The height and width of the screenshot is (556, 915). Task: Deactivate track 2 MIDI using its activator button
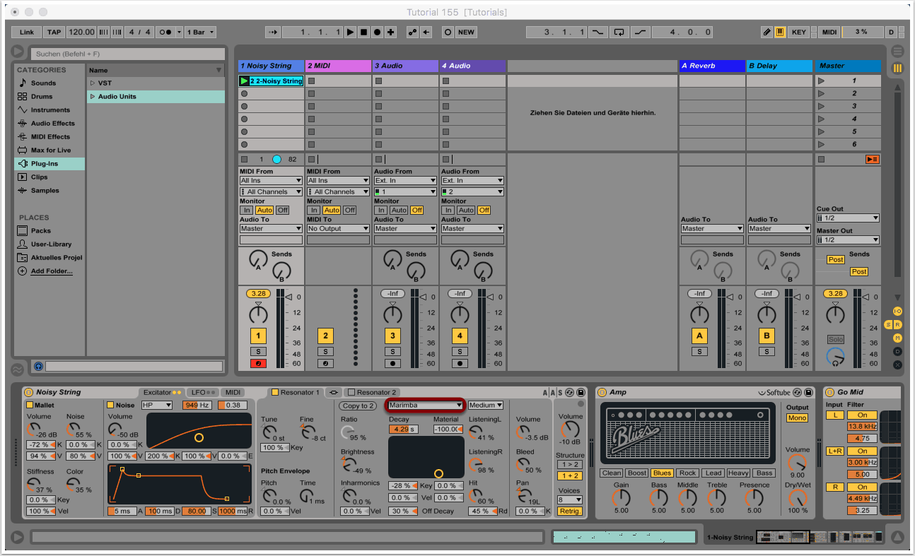click(x=325, y=336)
